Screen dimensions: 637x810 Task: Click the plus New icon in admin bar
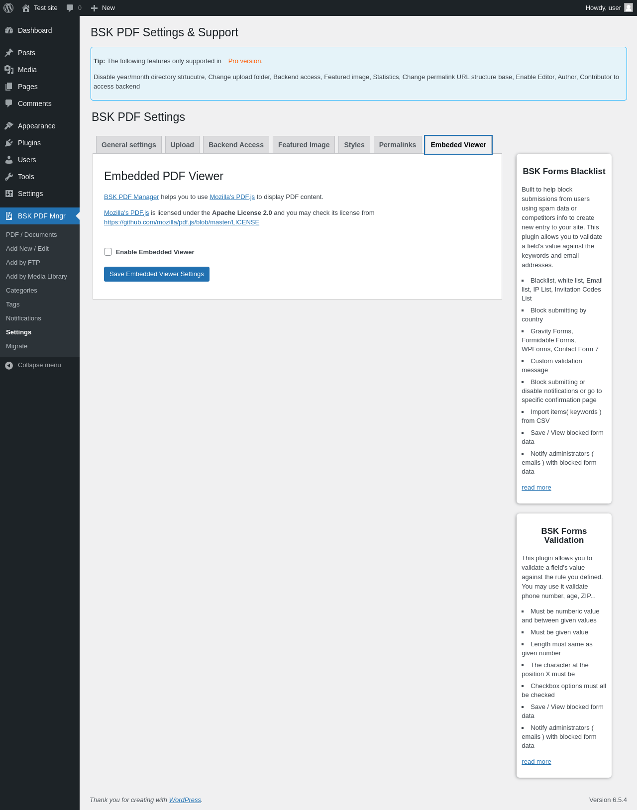point(94,8)
